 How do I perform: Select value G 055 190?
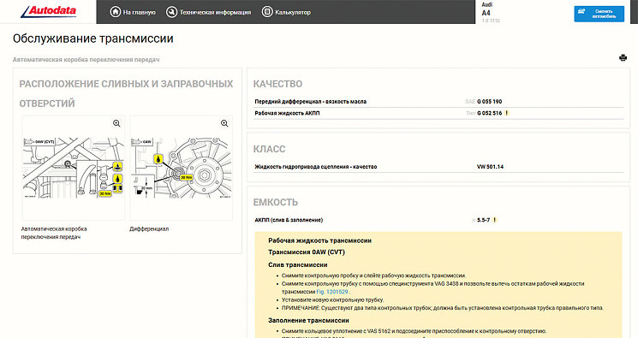point(490,101)
